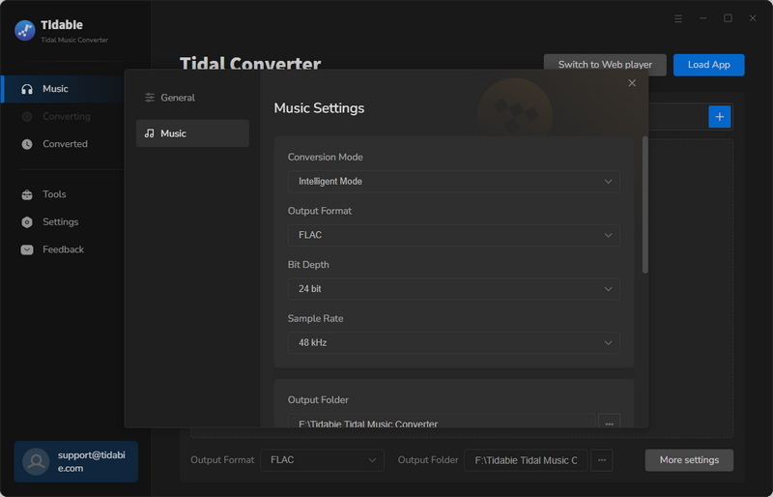Click the Music Settings dialog scrollbar

[x=644, y=205]
